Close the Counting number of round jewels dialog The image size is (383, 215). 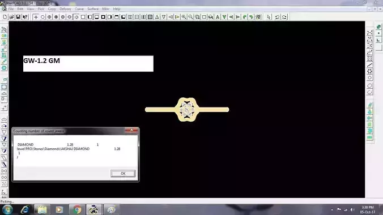[131, 130]
